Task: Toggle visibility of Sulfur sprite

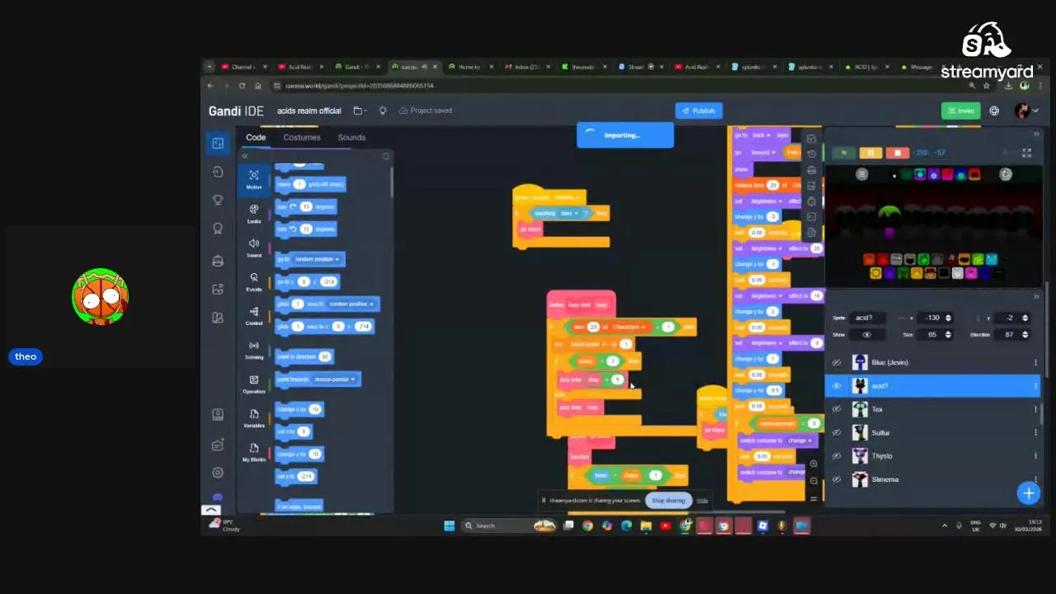Action: point(837,433)
